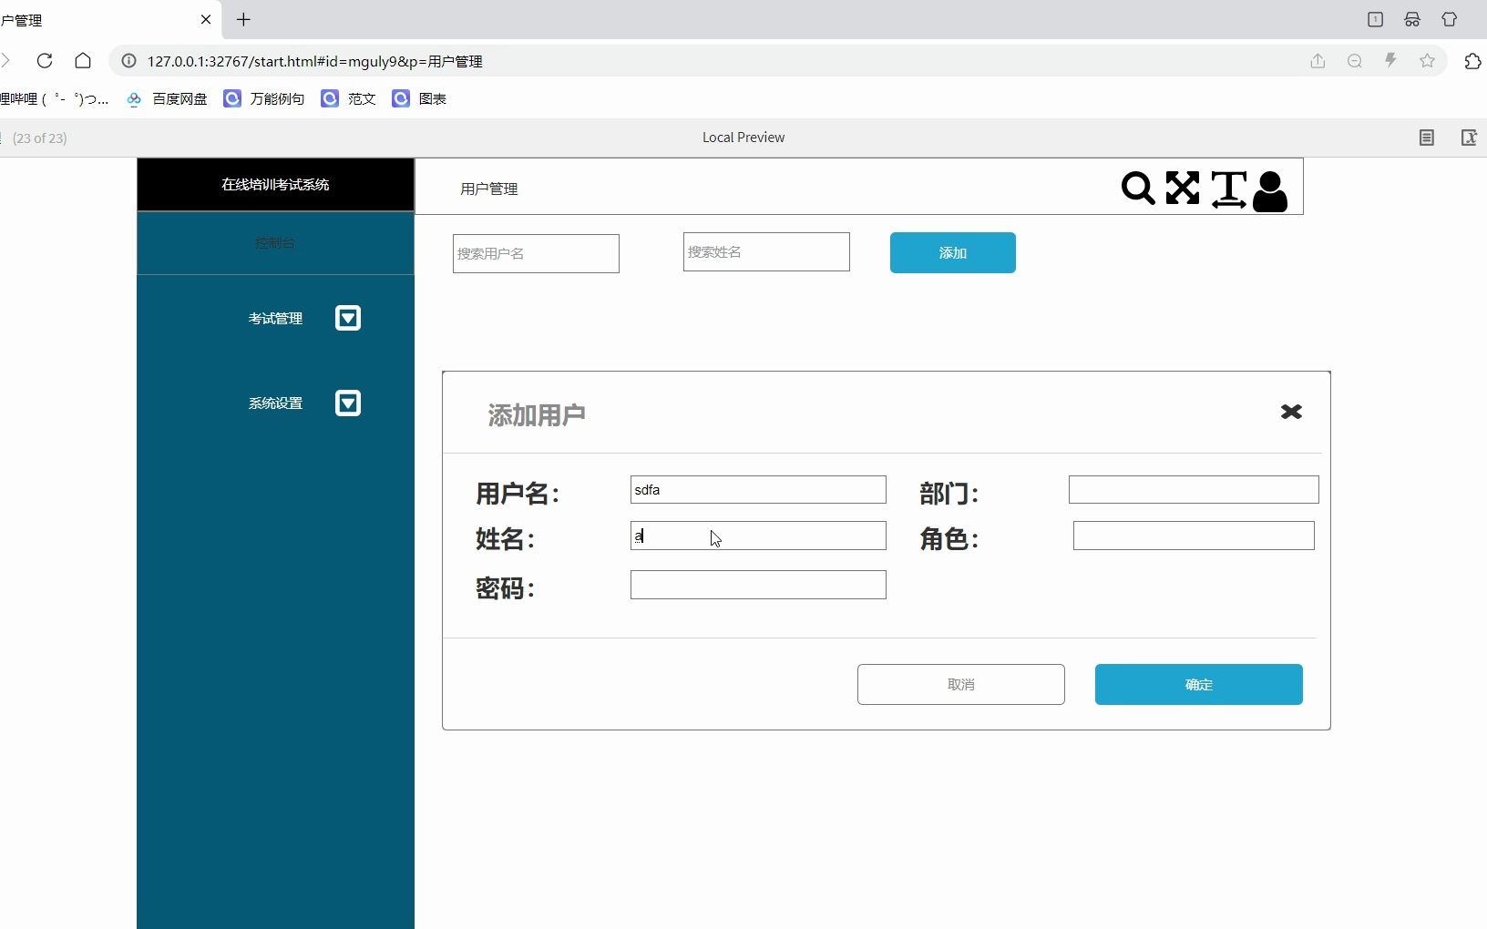This screenshot has height=929, width=1487.
Task: Select the 考试管理 sidebar menu label
Action: pyautogui.click(x=275, y=318)
